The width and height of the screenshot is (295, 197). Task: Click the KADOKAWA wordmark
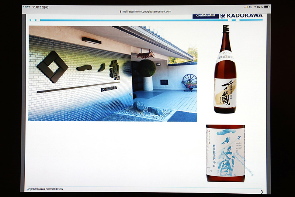[x=244, y=16]
